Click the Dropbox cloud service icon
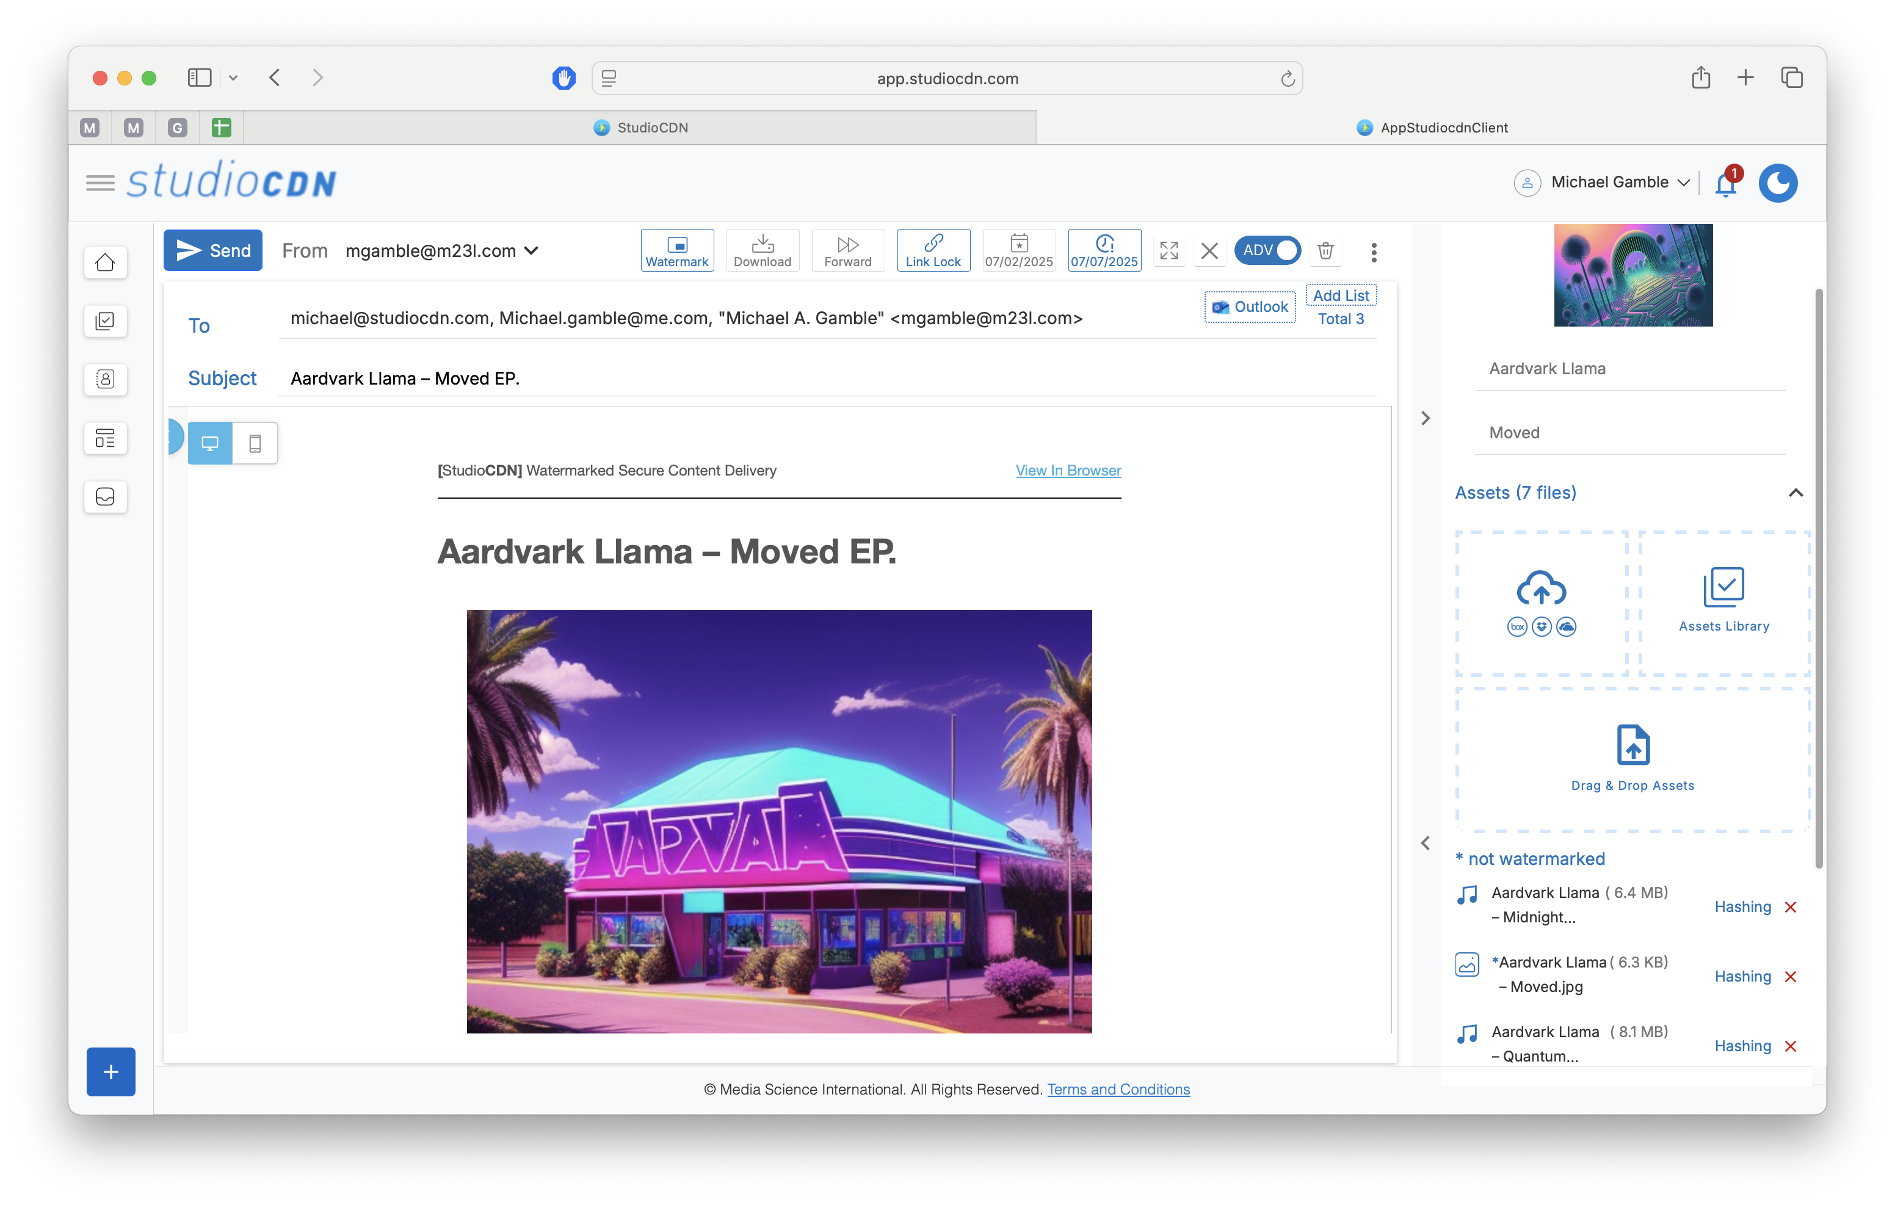Viewport: 1895px width, 1205px height. point(1542,626)
